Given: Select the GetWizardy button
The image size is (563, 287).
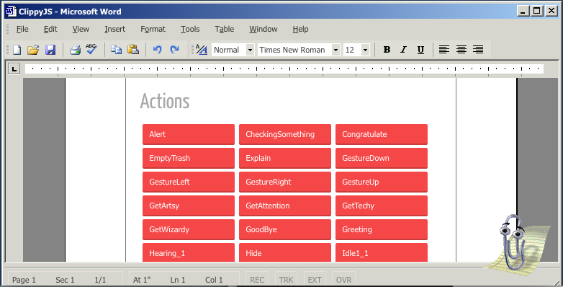Looking at the screenshot, I should pos(189,229).
